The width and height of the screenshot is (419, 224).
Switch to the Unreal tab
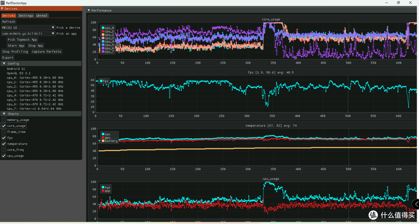pos(42,16)
